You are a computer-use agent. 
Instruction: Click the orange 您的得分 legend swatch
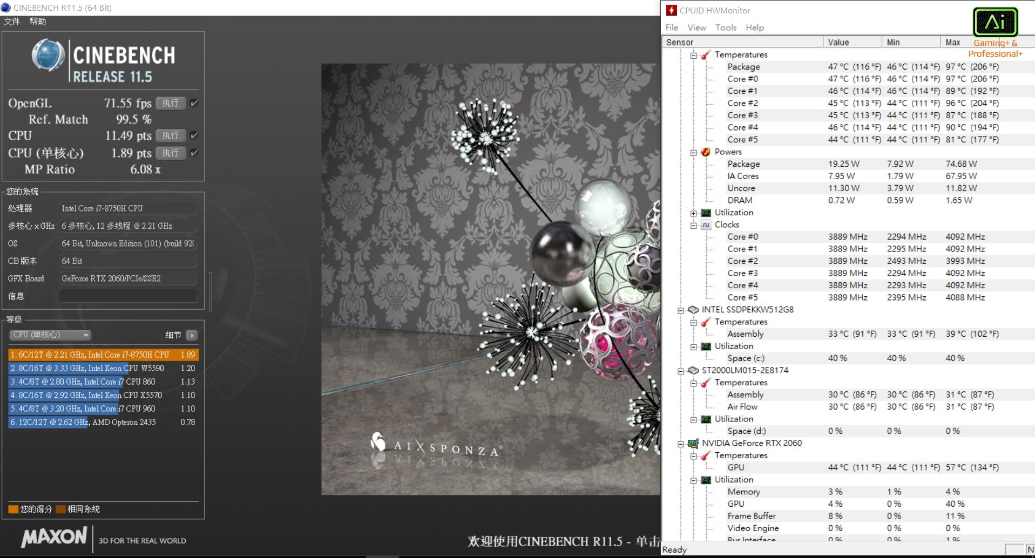pos(13,509)
